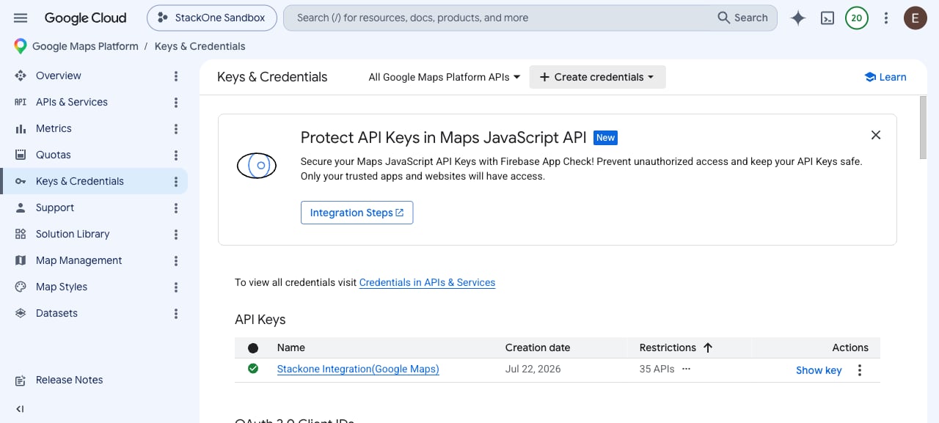Open the more options dots beside Overview
Screen dimensions: 939x423
(x=176, y=76)
